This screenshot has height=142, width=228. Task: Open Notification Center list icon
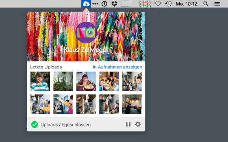[x=217, y=4]
